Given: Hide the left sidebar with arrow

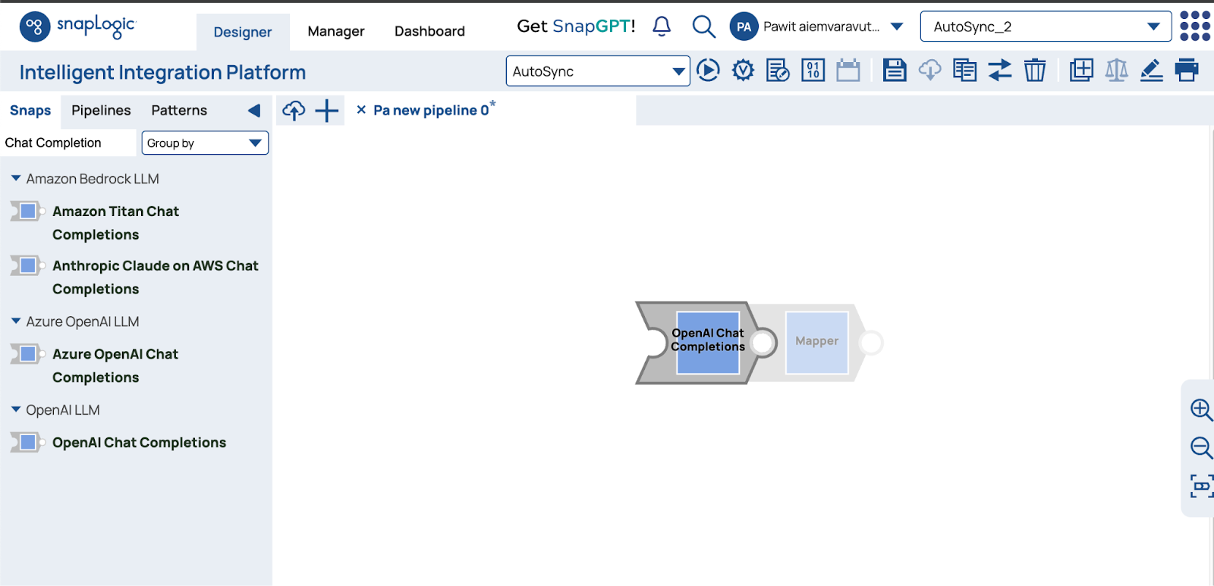Looking at the screenshot, I should (x=254, y=111).
